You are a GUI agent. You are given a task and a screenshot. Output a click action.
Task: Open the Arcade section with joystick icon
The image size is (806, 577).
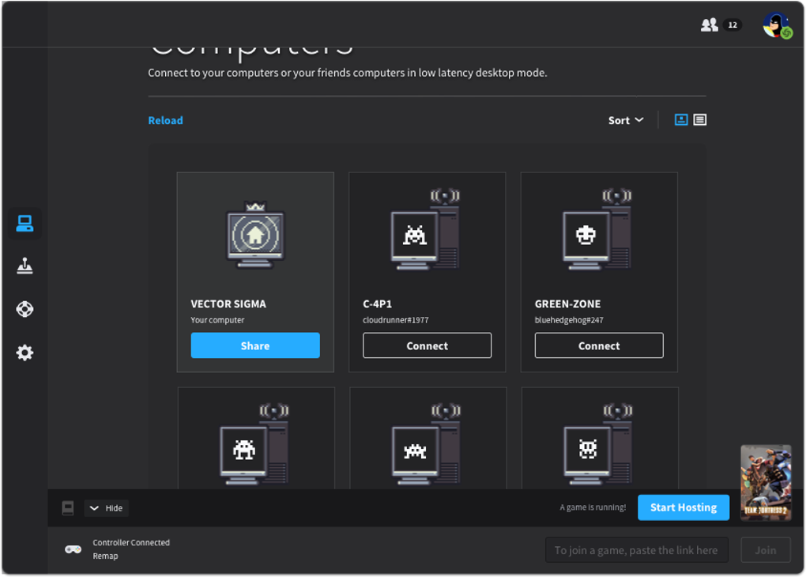[x=24, y=266]
